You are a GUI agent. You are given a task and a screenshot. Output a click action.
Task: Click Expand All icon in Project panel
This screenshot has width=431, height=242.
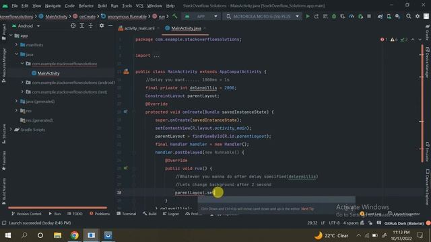(82, 26)
